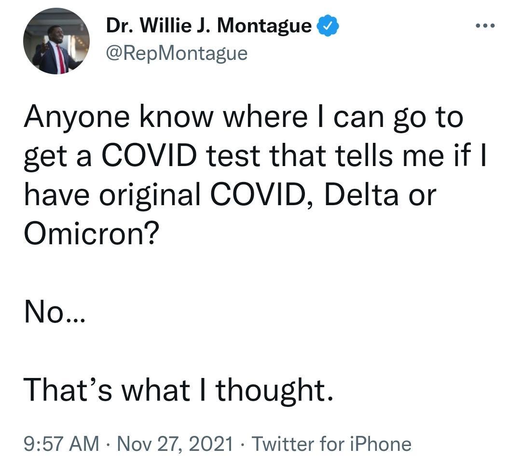Image resolution: width=521 pixels, height=461 pixels.
Task: Click the name 'Montague' in the header
Action: pyautogui.click(x=264, y=26)
